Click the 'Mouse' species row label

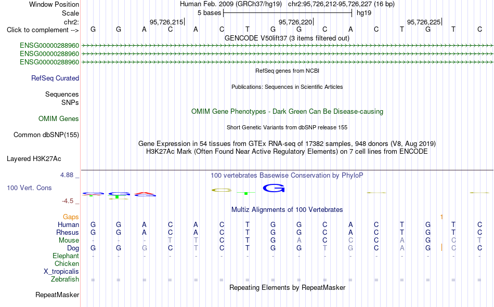click(69, 240)
